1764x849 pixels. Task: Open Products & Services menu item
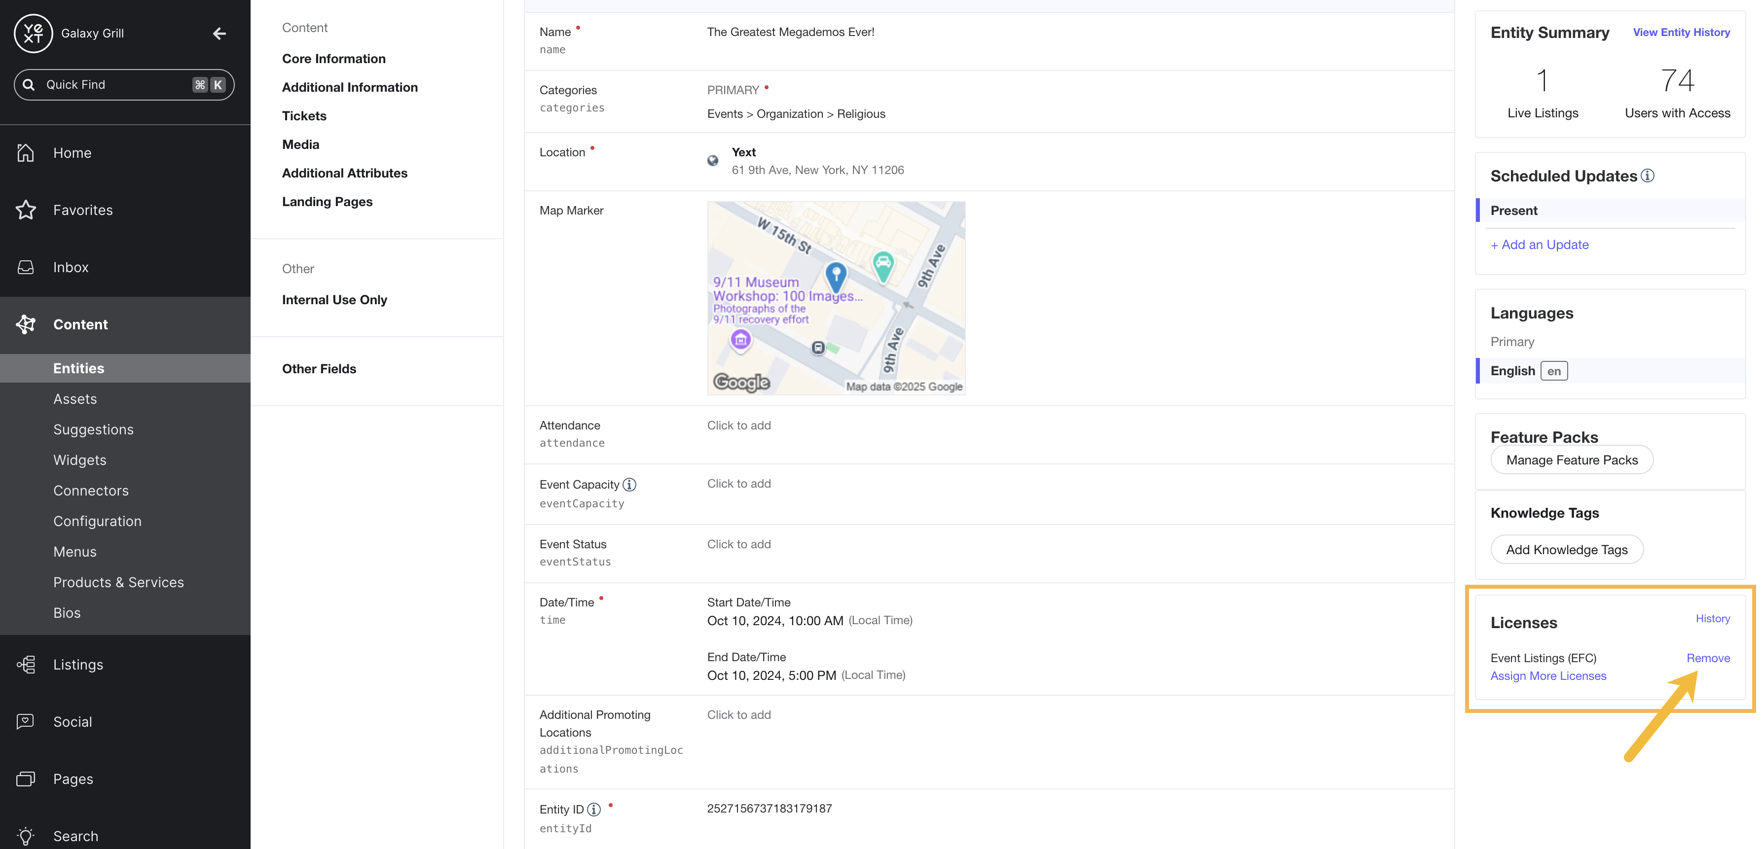(x=118, y=583)
